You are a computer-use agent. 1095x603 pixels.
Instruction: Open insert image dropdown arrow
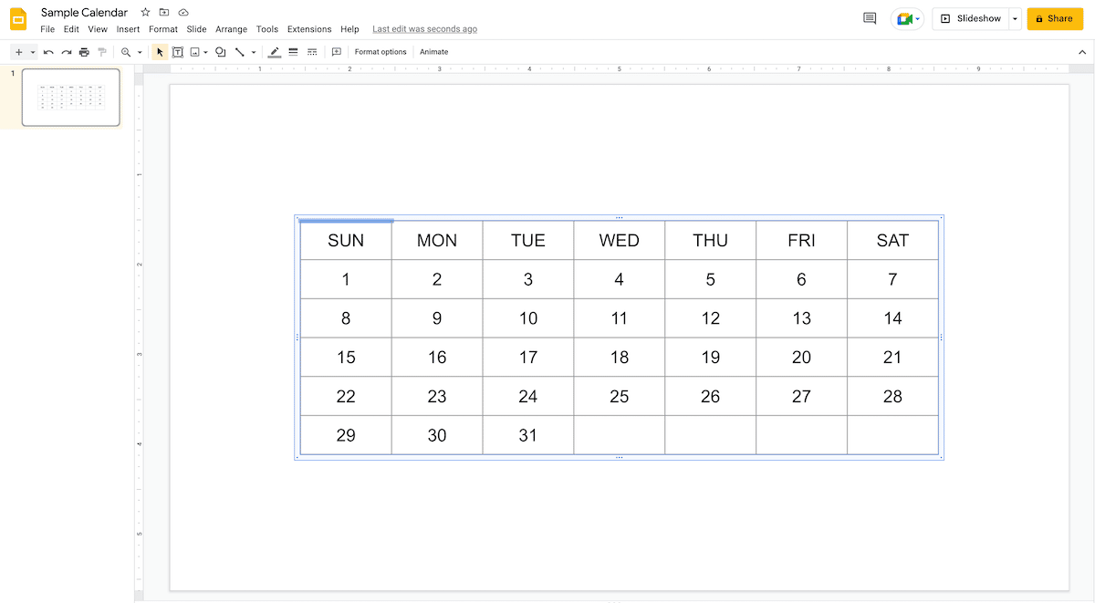click(x=206, y=52)
